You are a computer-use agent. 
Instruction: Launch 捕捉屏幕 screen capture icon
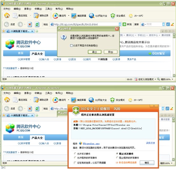[x=78, y=16]
